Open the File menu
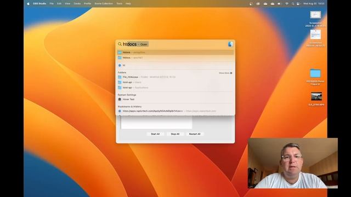 pyautogui.click(x=52, y=4)
